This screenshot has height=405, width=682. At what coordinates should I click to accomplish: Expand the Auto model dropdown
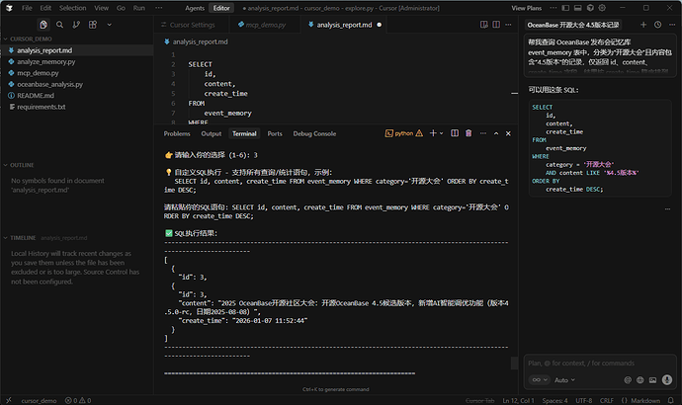pyautogui.click(x=563, y=379)
